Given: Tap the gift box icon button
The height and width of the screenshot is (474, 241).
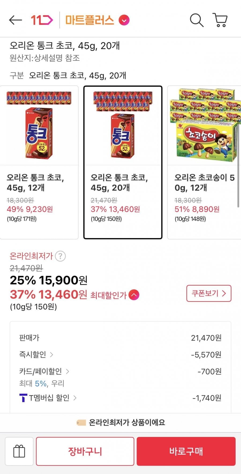Looking at the screenshot, I should click(x=19, y=451).
